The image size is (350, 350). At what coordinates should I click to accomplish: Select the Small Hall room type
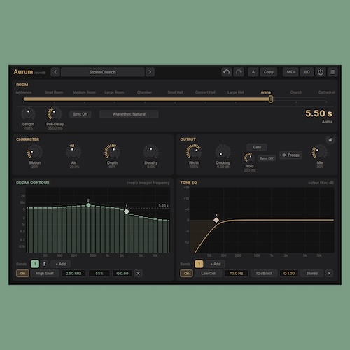(175, 92)
